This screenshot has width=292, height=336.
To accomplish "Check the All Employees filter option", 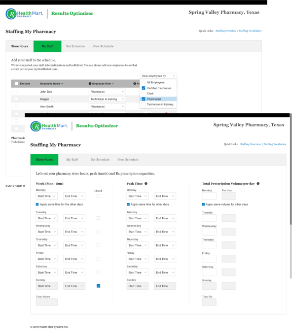I will (143, 83).
